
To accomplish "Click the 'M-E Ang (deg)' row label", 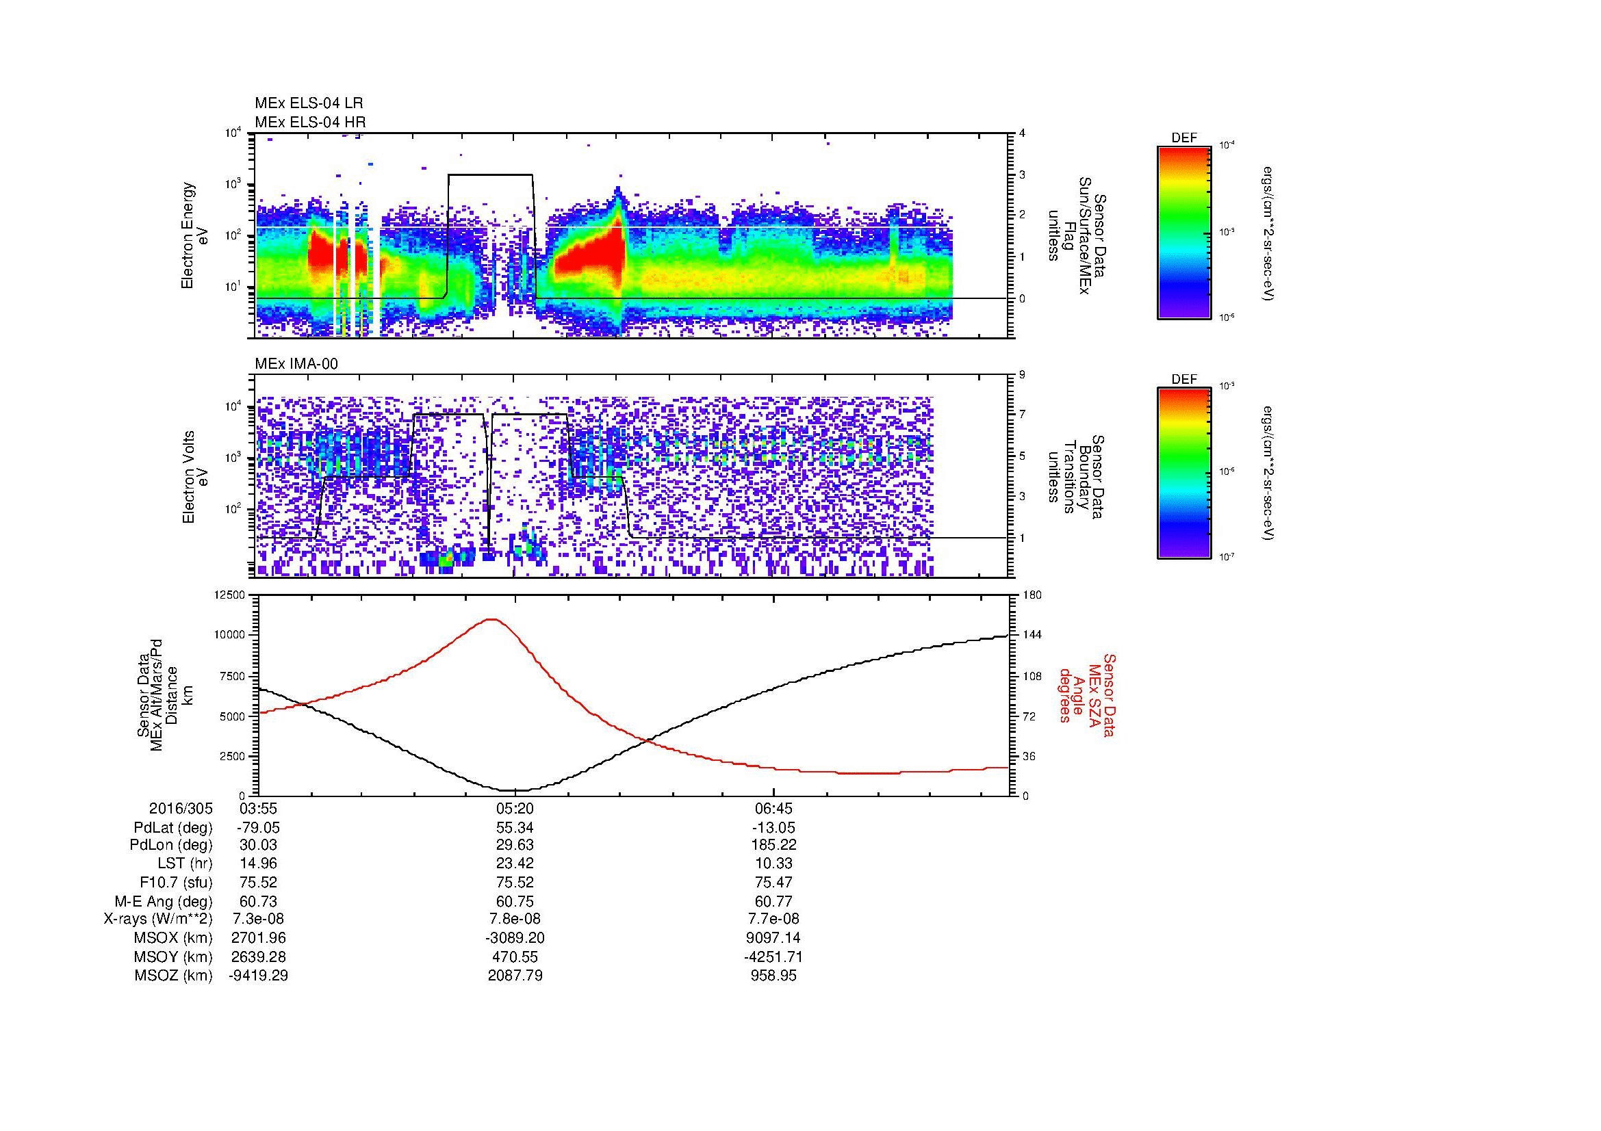I will point(163,901).
